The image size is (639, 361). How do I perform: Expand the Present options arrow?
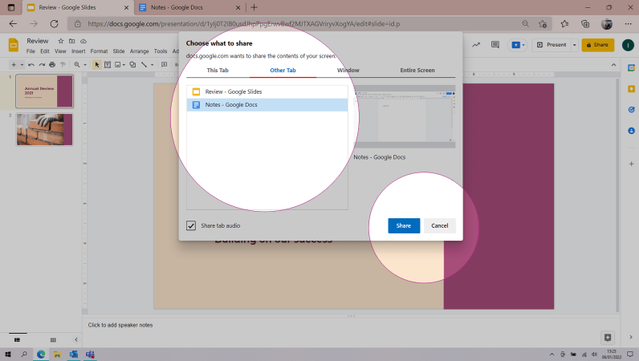(575, 45)
